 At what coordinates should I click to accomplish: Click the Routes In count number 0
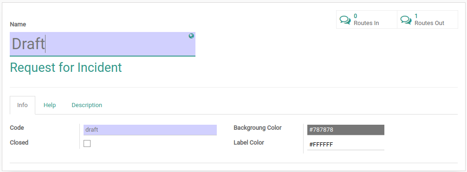coord(355,16)
